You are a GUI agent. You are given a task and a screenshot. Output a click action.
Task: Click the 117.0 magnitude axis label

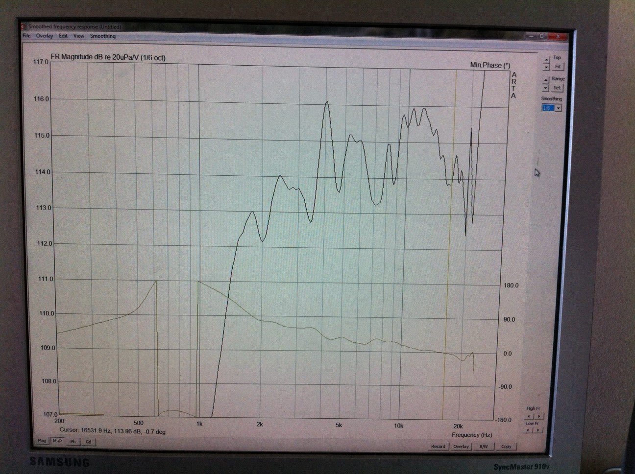tap(41, 62)
